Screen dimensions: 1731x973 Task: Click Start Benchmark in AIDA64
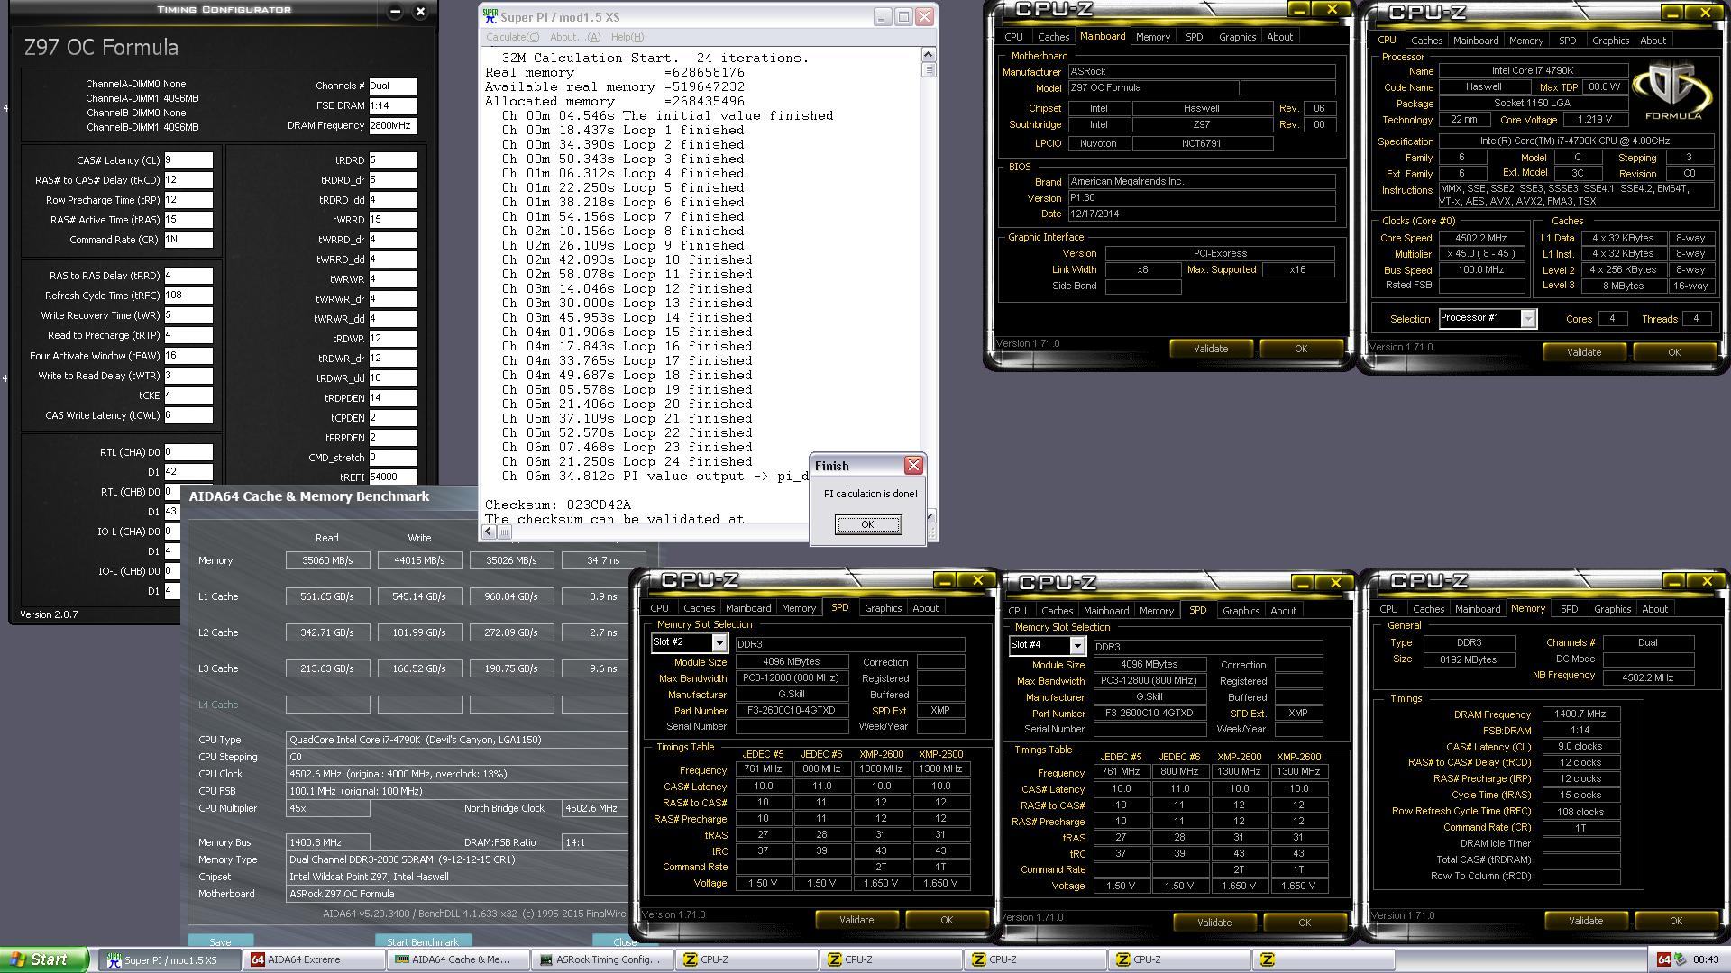pos(422,941)
